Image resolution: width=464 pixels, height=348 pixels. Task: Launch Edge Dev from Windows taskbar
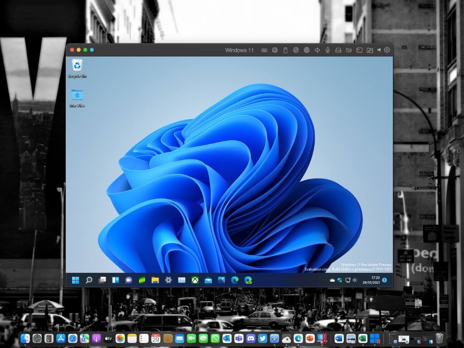(248, 280)
